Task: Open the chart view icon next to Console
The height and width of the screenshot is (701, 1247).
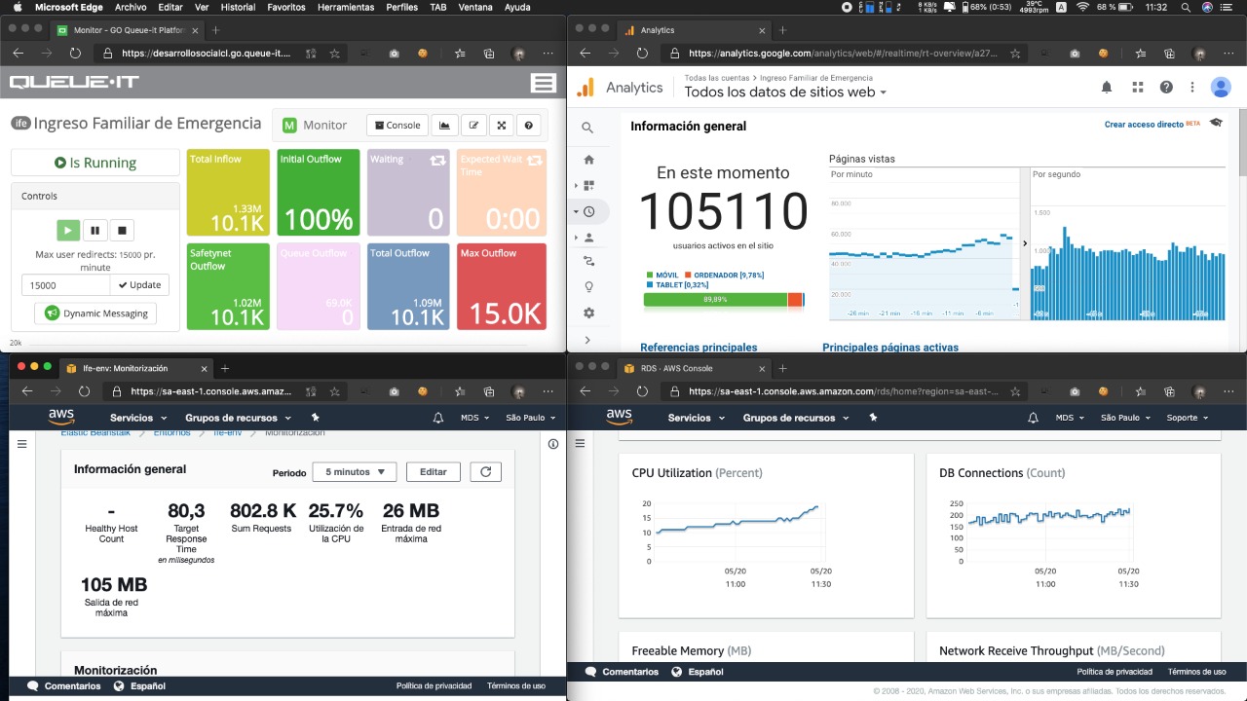Action: [445, 125]
